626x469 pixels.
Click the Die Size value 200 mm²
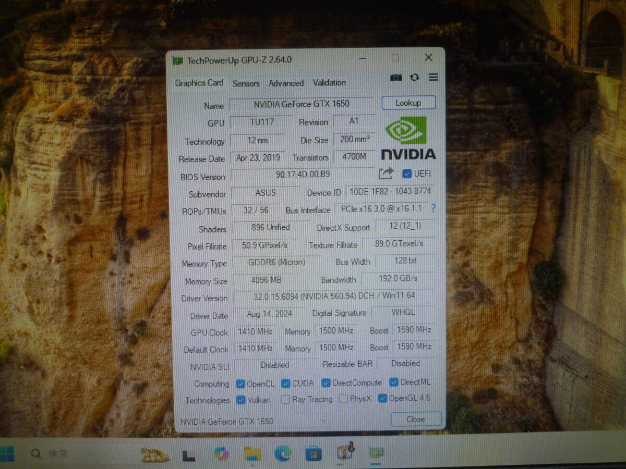pos(354,139)
